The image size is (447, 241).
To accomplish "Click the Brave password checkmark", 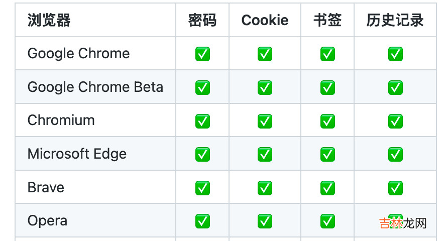I will tap(202, 188).
